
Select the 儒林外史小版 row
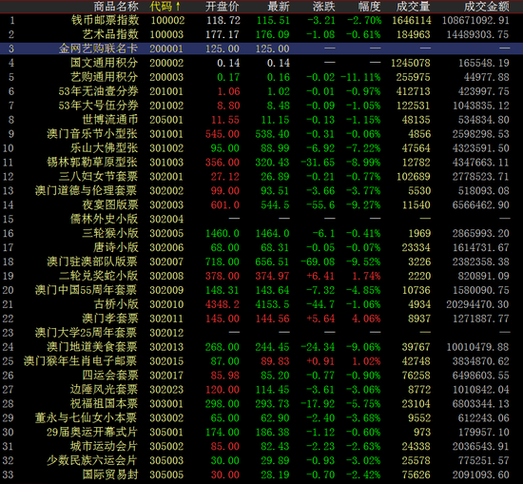261,219
